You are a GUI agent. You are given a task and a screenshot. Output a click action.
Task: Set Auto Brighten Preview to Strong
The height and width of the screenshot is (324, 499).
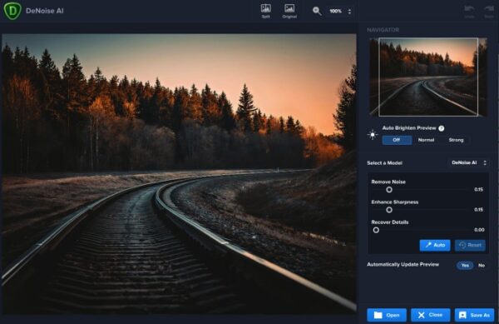click(x=456, y=140)
